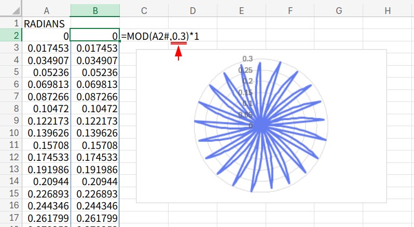Click cell B8 showing 0.10472
The height and width of the screenshot is (227, 414).
pyautogui.click(x=95, y=109)
